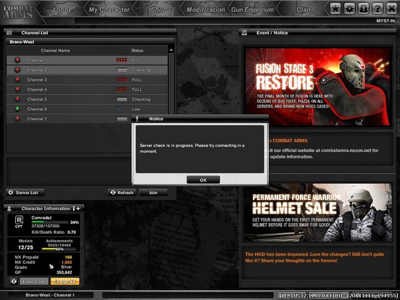The image size is (400, 300).
Task: Select the Channel 3 row name
Action: 37,79
